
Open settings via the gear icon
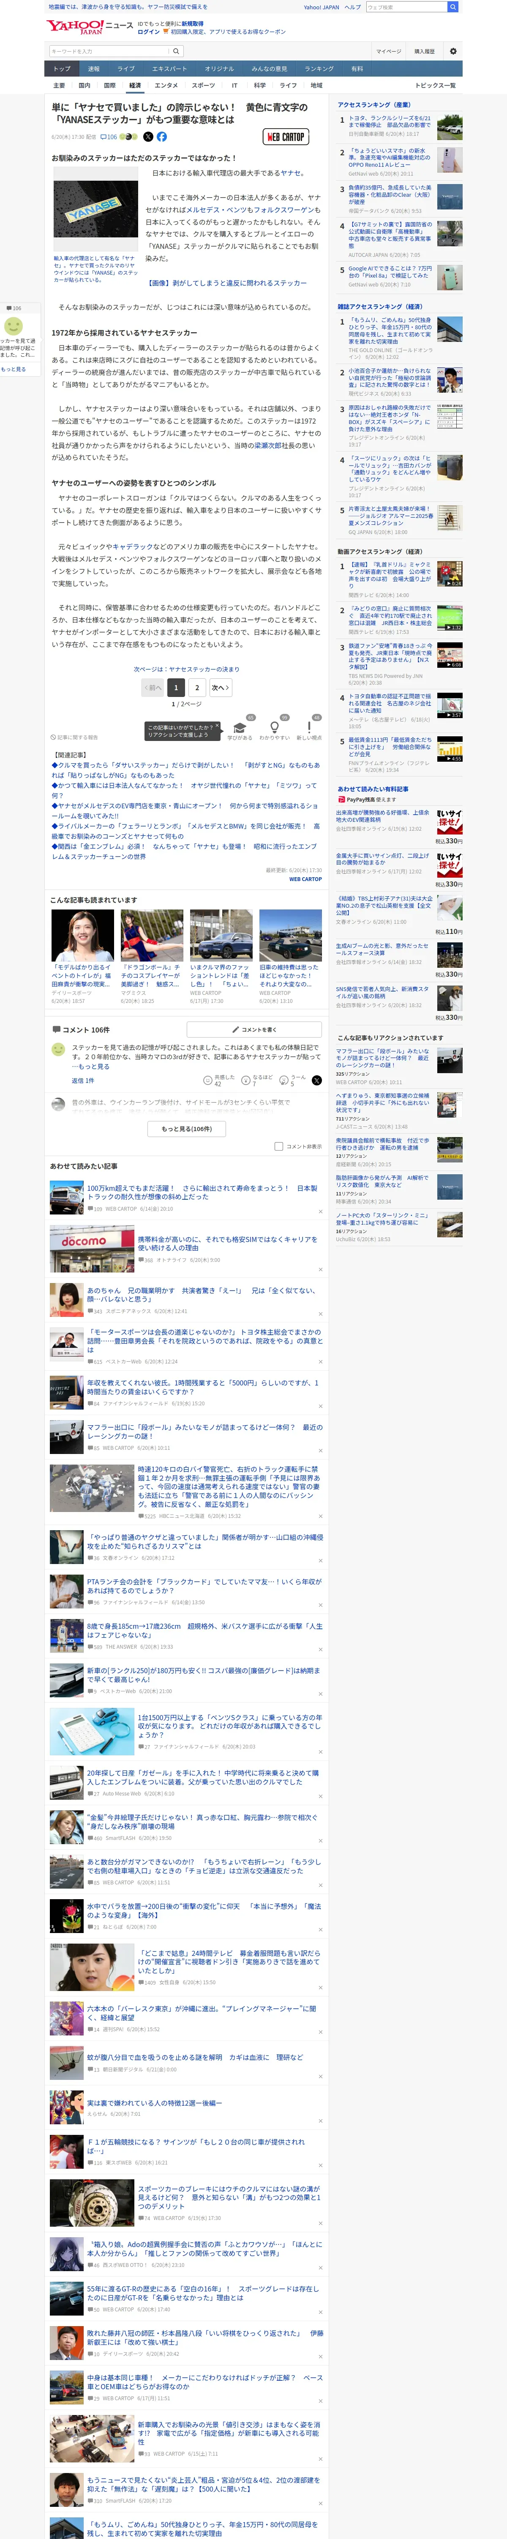tap(453, 51)
